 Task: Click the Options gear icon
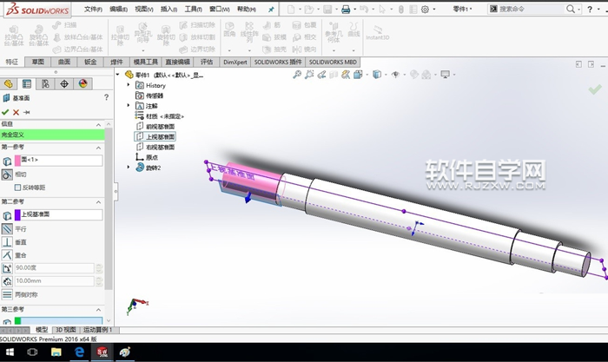(425, 10)
